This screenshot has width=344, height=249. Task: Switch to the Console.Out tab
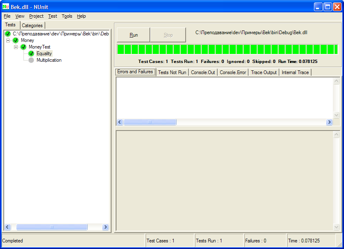203,72
